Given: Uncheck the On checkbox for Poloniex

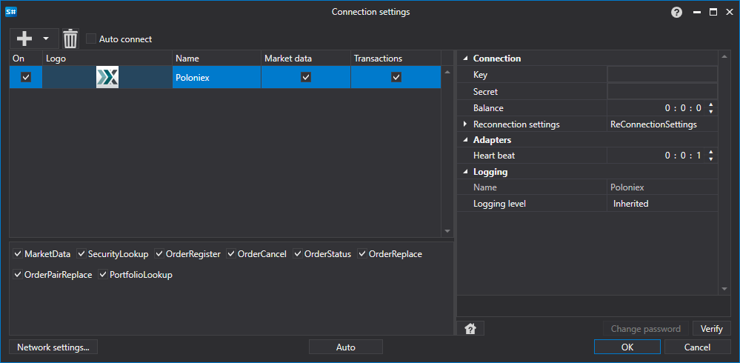Looking at the screenshot, I should coord(26,77).
